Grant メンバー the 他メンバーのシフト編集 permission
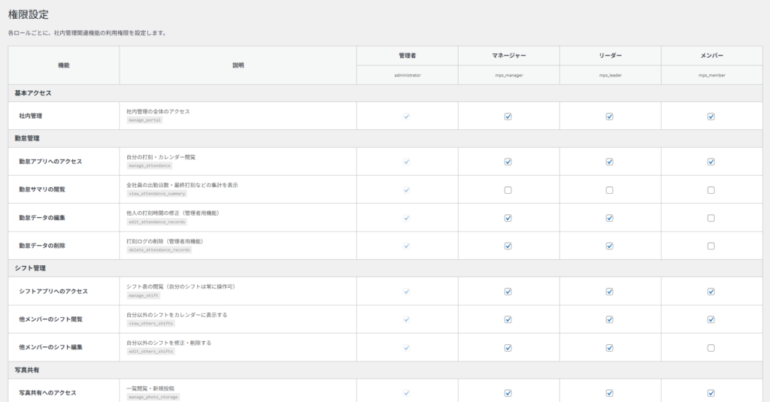The height and width of the screenshot is (402, 770). click(711, 348)
